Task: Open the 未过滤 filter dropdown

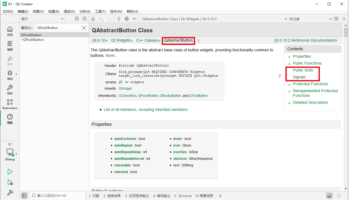Action: [x=310, y=19]
